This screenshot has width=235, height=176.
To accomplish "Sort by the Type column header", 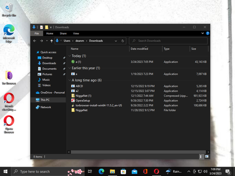I will (x=166, y=49).
